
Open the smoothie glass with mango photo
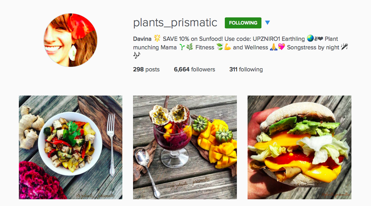pos(185,147)
